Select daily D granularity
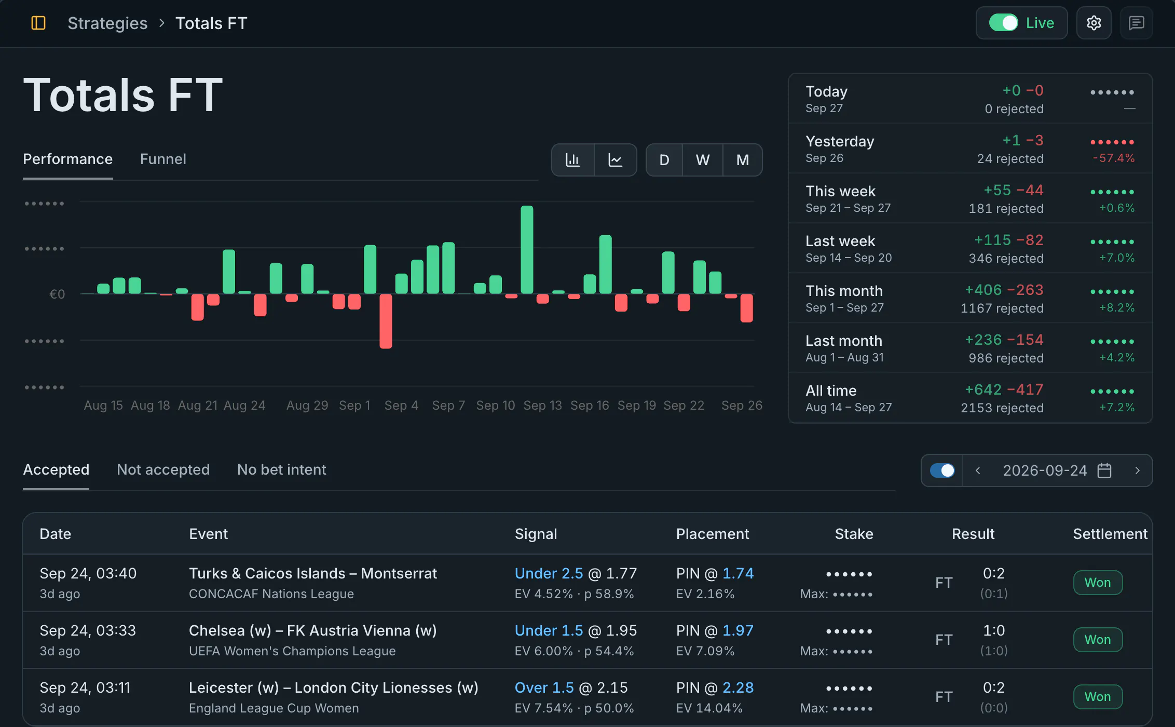This screenshot has height=727, width=1175. click(664, 160)
